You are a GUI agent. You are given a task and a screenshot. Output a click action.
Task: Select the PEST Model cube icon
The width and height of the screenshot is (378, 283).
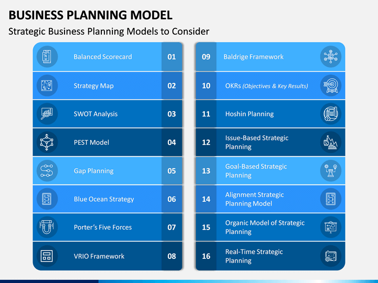pos(47,142)
